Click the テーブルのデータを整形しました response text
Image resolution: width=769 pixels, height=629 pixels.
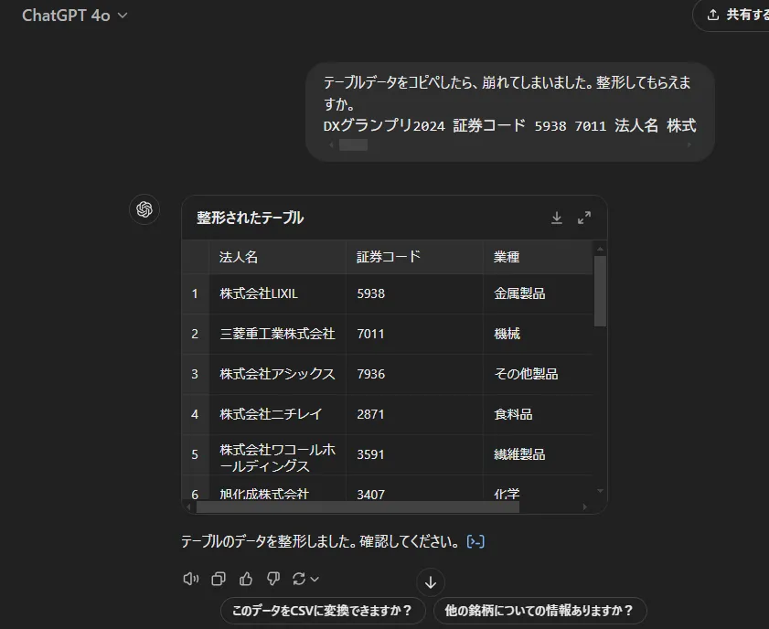point(320,541)
